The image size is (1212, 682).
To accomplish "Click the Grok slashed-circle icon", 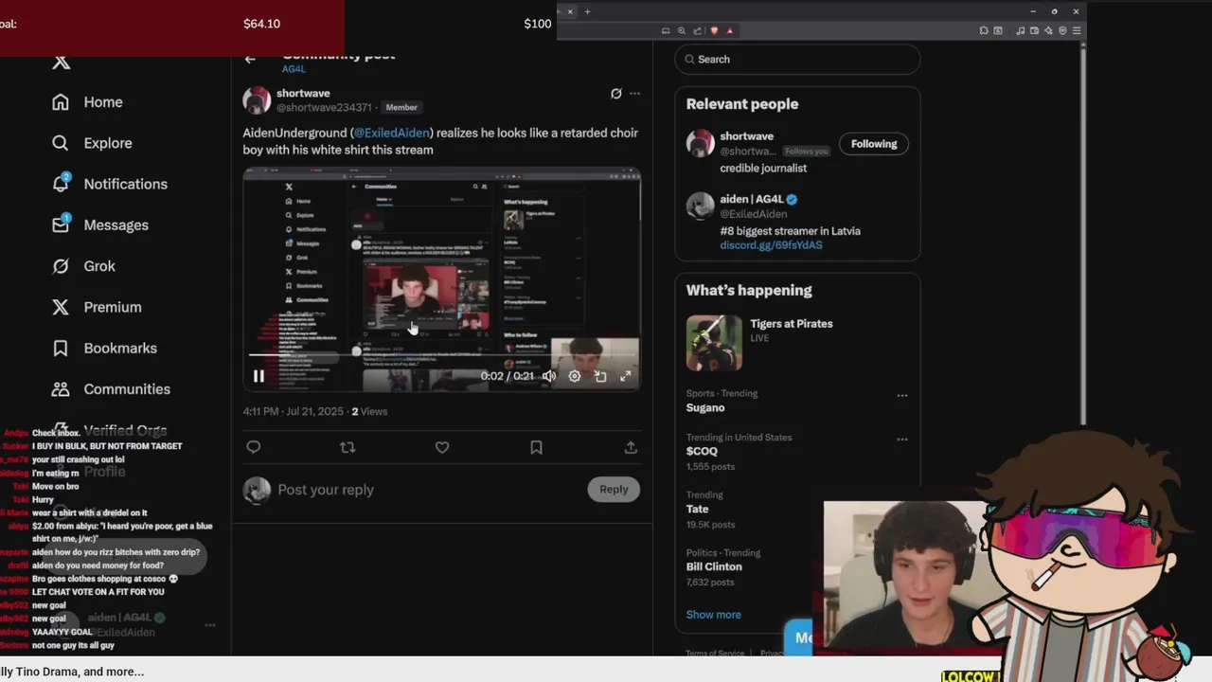I will point(61,266).
